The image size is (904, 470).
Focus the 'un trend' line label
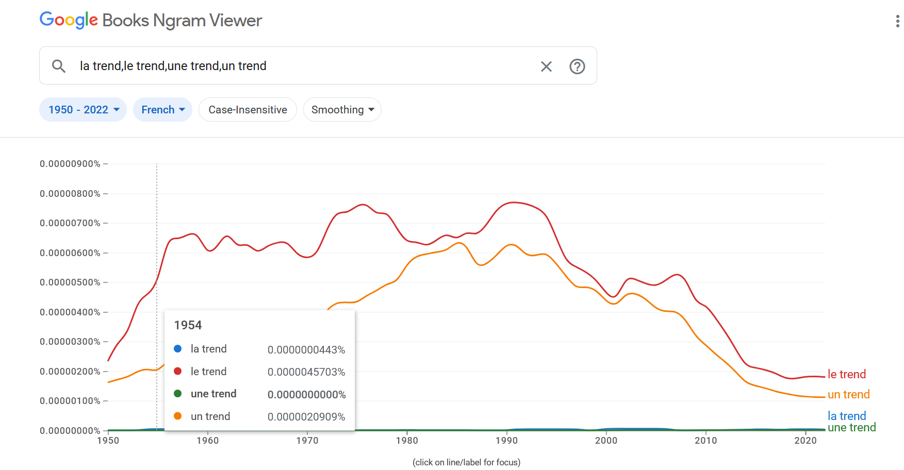(x=848, y=394)
